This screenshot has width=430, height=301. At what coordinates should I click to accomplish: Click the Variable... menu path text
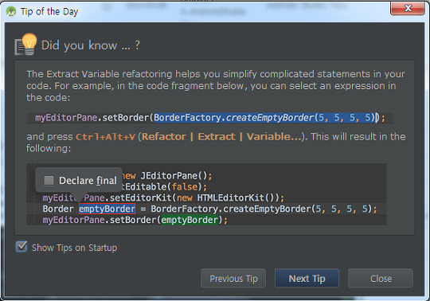coord(274,136)
